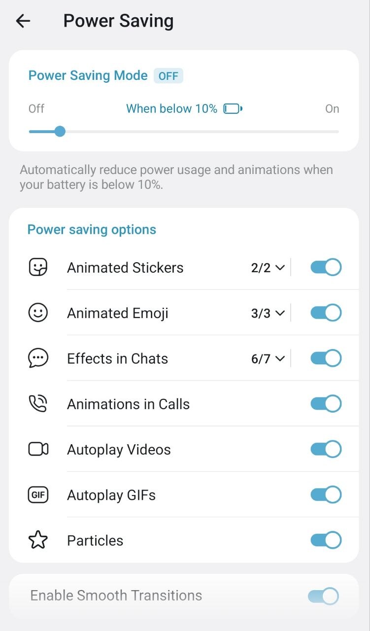This screenshot has height=631, width=370.
Task: Click the Autoplay GIFs icon
Action: tap(38, 495)
